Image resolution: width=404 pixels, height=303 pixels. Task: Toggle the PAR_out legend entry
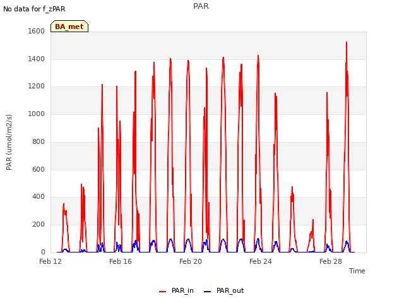[x=224, y=290]
